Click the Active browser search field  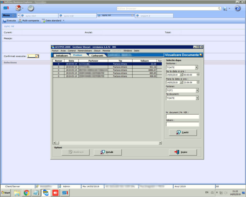(167, 8)
